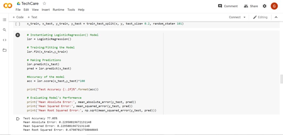283x135 pixels.
Task: Run the LogisticRegression code cell
Action: (x=18, y=35)
